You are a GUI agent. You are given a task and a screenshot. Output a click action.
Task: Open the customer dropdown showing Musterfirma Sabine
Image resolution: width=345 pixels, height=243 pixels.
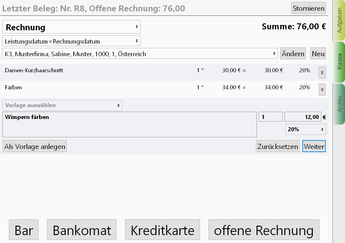(140, 53)
